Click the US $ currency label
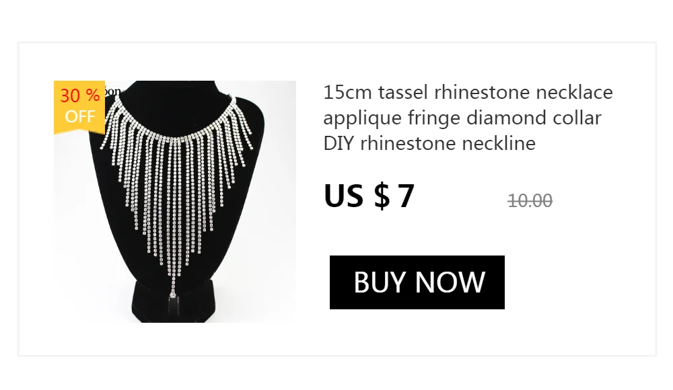 [x=357, y=196]
